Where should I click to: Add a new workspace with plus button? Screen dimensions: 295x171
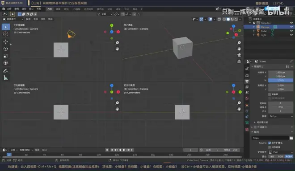pos(142,9)
